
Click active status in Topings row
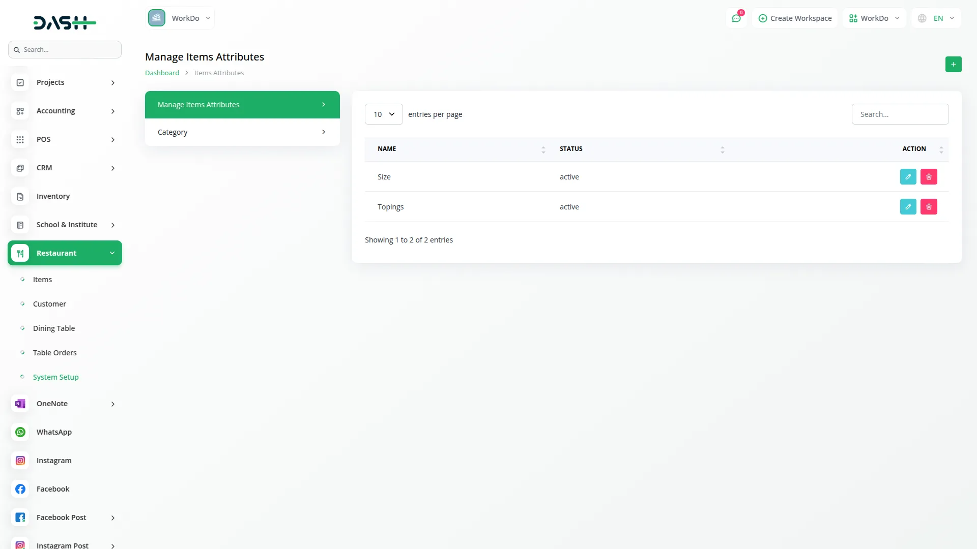click(569, 207)
